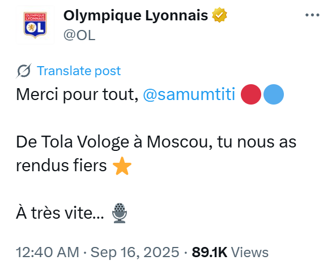Open the @samumtiti mention
This screenshot has height=269, width=336.
point(189,94)
